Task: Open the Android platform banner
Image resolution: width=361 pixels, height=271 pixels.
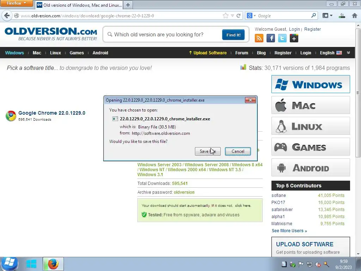Action: [x=311, y=168]
